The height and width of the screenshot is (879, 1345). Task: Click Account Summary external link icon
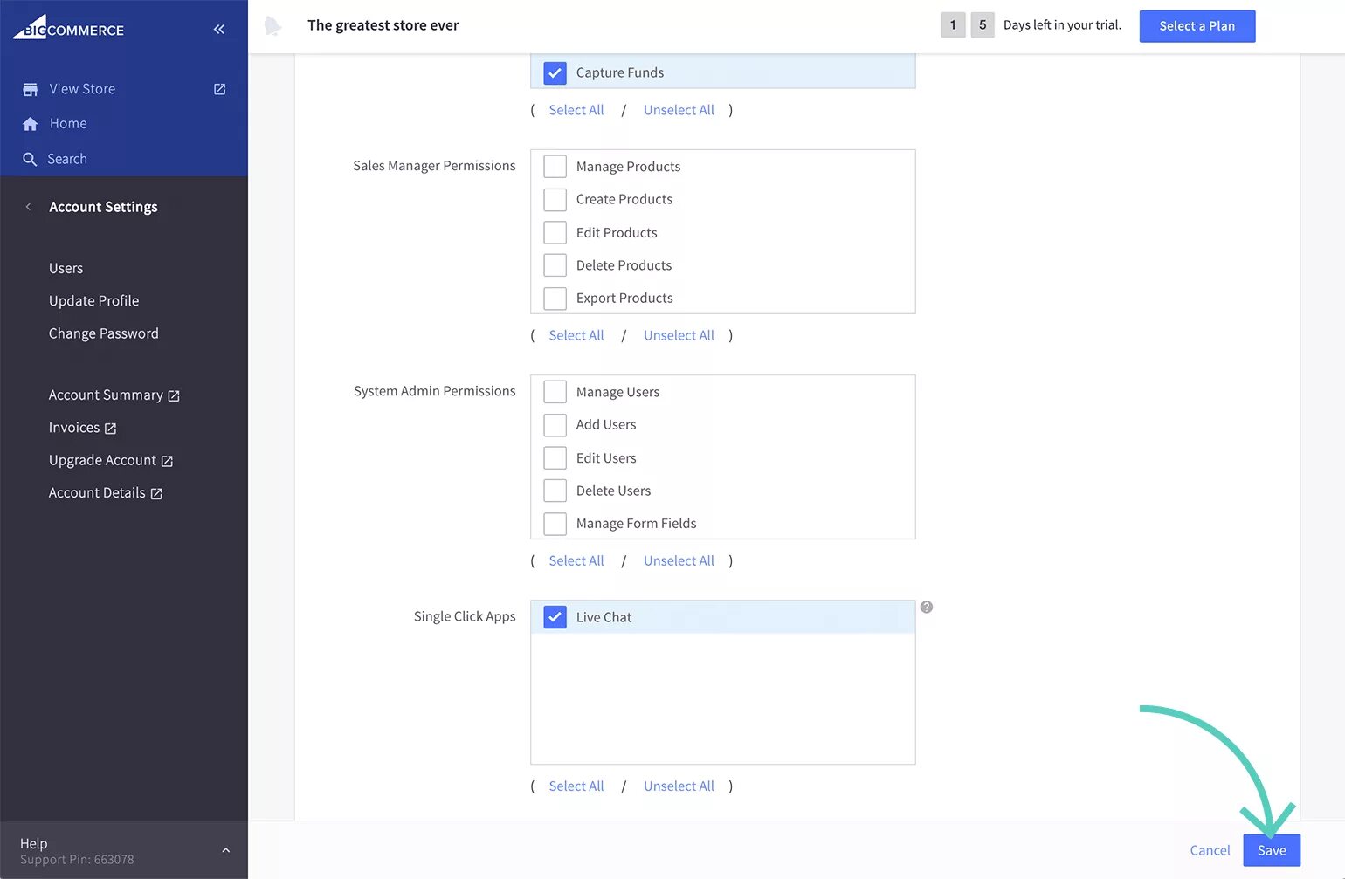click(x=174, y=396)
